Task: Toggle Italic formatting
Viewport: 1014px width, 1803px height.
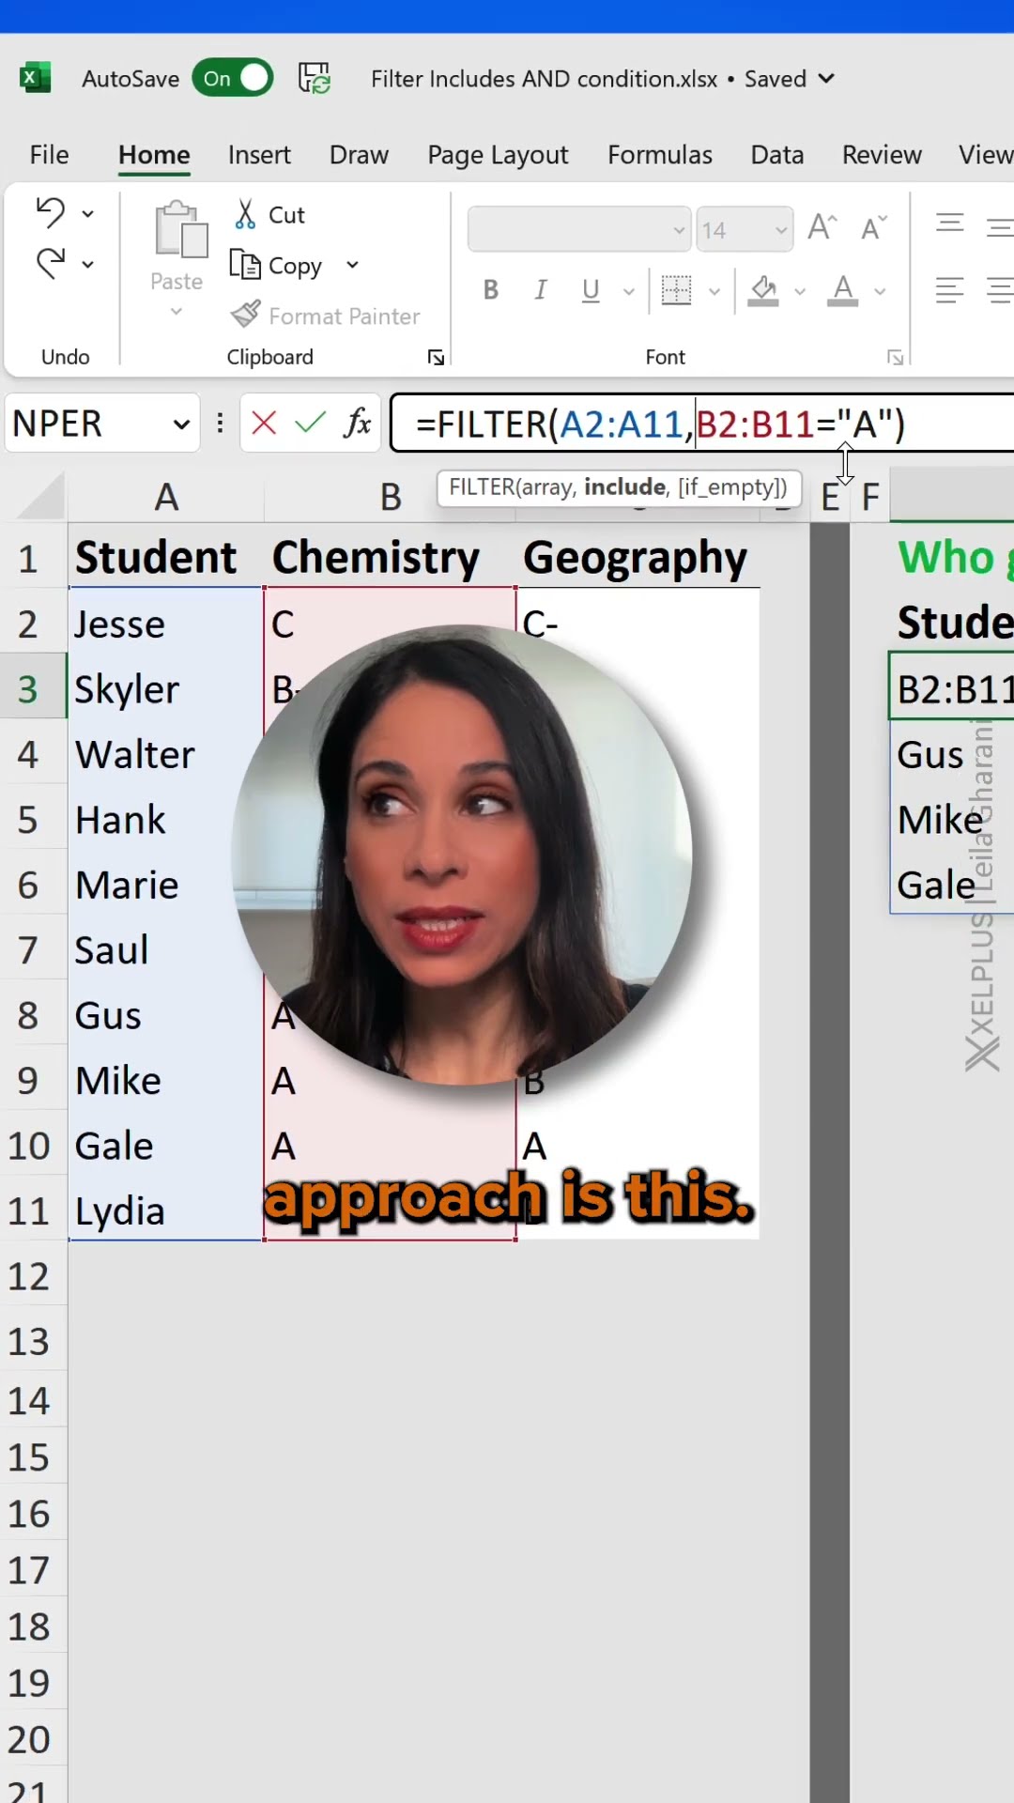Action: coord(540,290)
